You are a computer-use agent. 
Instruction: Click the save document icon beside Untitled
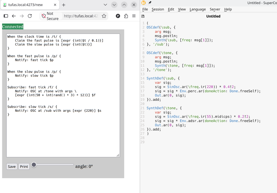click(x=143, y=16)
